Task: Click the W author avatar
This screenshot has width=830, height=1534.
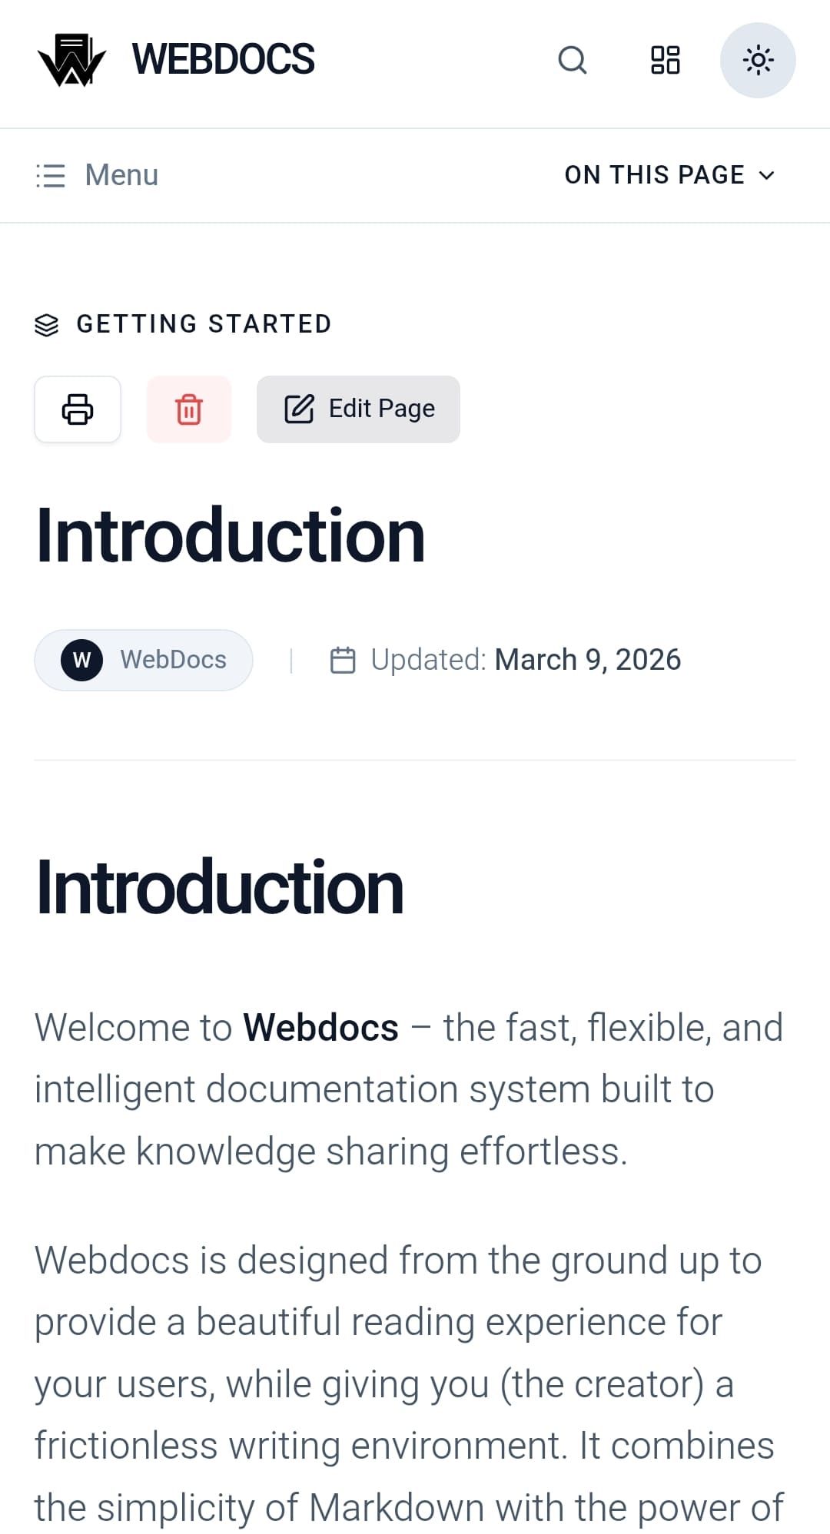Action: click(x=82, y=660)
